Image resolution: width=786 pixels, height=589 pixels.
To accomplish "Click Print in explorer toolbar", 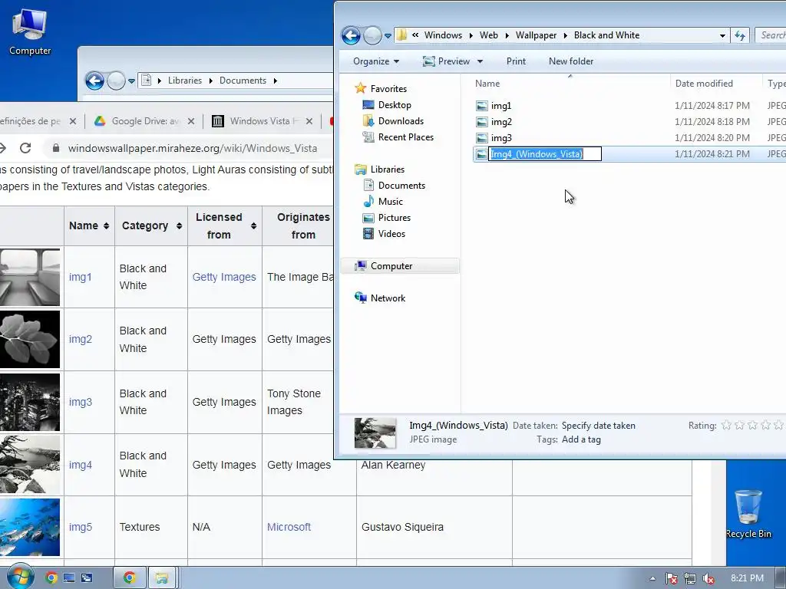I will click(x=516, y=61).
